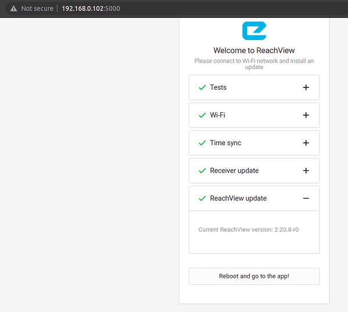
Task: Click the Not secure warning triangle icon
Action: (14, 9)
